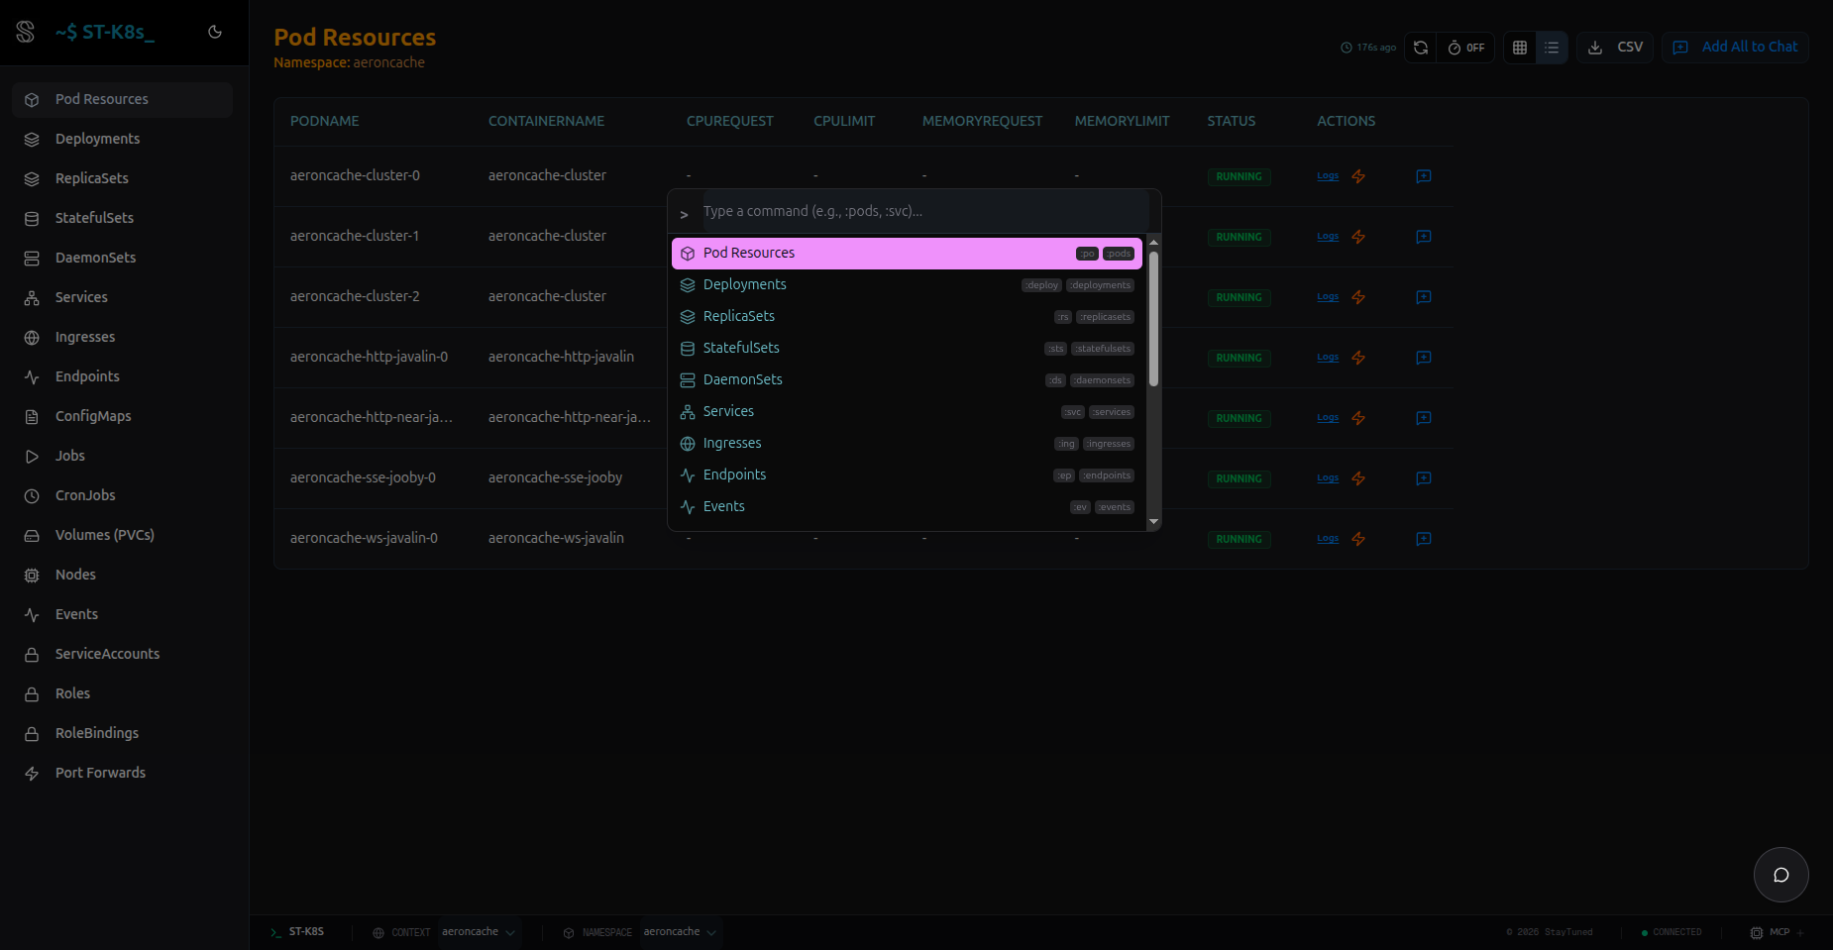1833x950 pixels.
Task: Click Ingresses globe icon in sidebar
Action: tap(32, 337)
